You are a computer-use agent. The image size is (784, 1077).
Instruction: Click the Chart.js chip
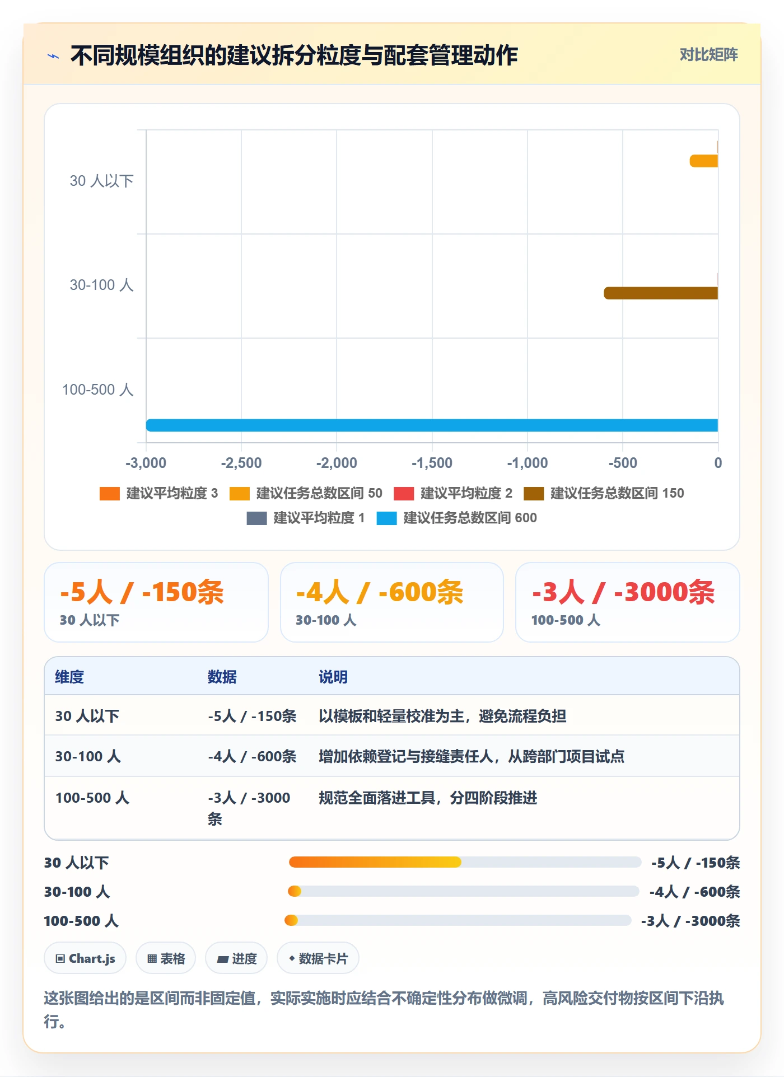click(85, 958)
